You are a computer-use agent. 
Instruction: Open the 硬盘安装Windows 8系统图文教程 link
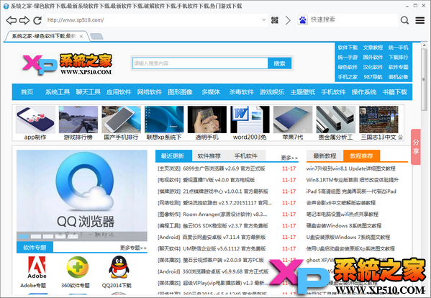344,226
